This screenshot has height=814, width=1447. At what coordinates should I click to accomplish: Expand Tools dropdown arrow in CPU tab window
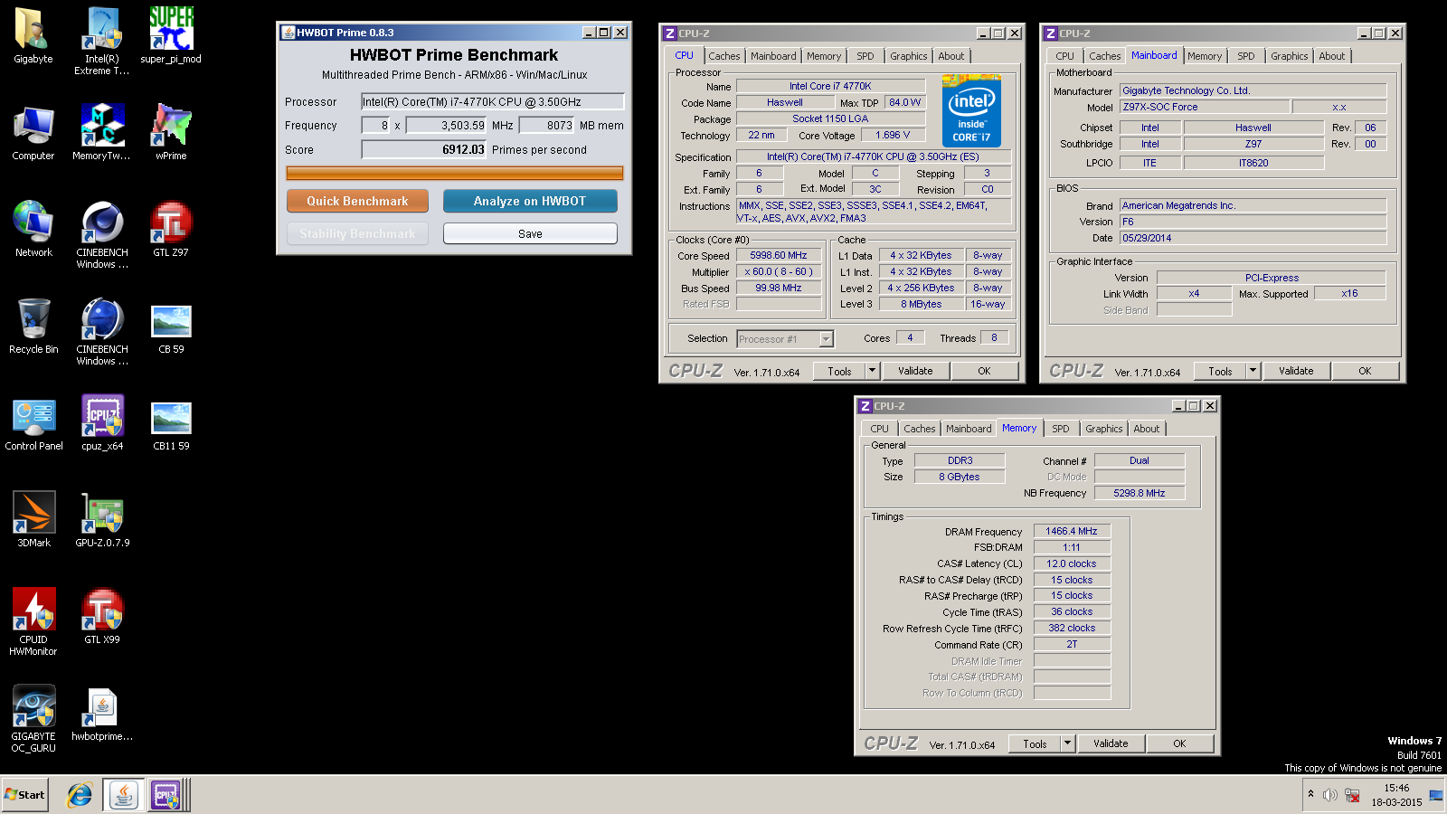(872, 371)
